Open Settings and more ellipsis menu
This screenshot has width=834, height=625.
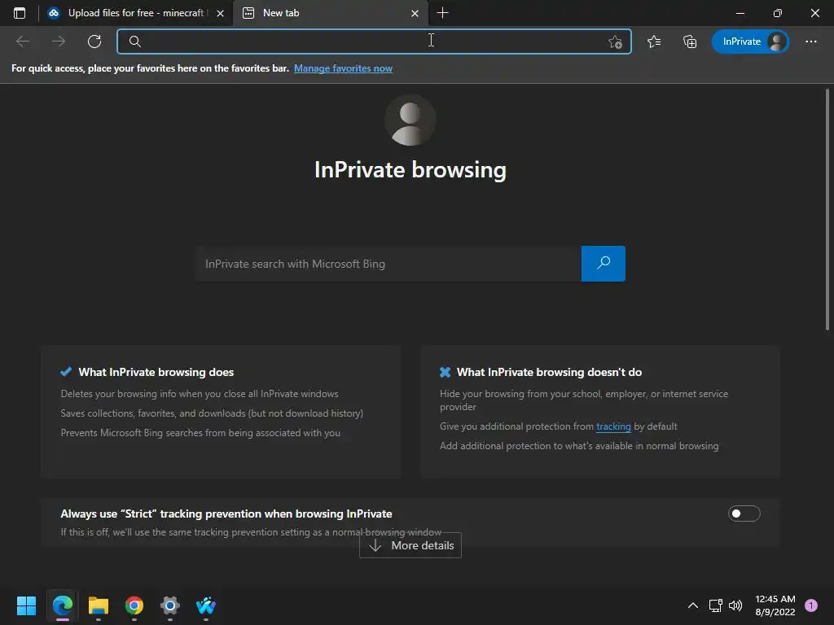(810, 42)
